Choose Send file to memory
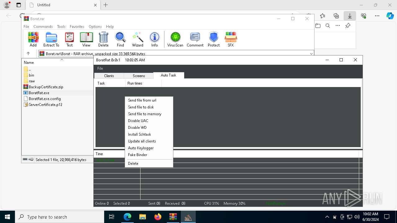Image resolution: width=397 pixels, height=223 pixels. [x=149, y=114]
